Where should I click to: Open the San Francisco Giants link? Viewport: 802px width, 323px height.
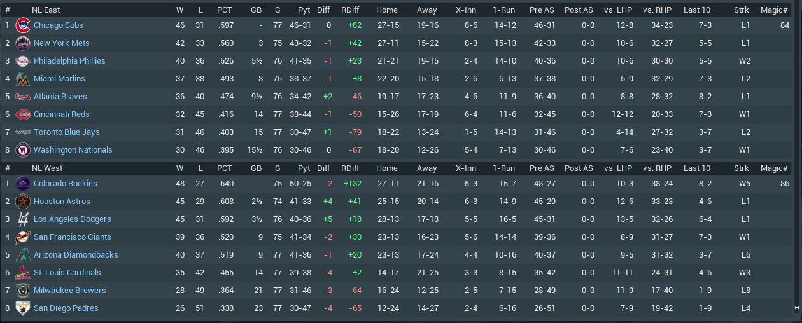(x=72, y=237)
